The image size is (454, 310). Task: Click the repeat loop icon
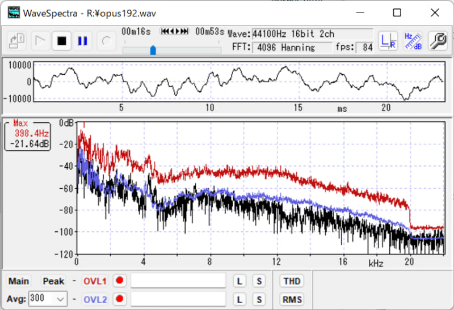tap(106, 41)
